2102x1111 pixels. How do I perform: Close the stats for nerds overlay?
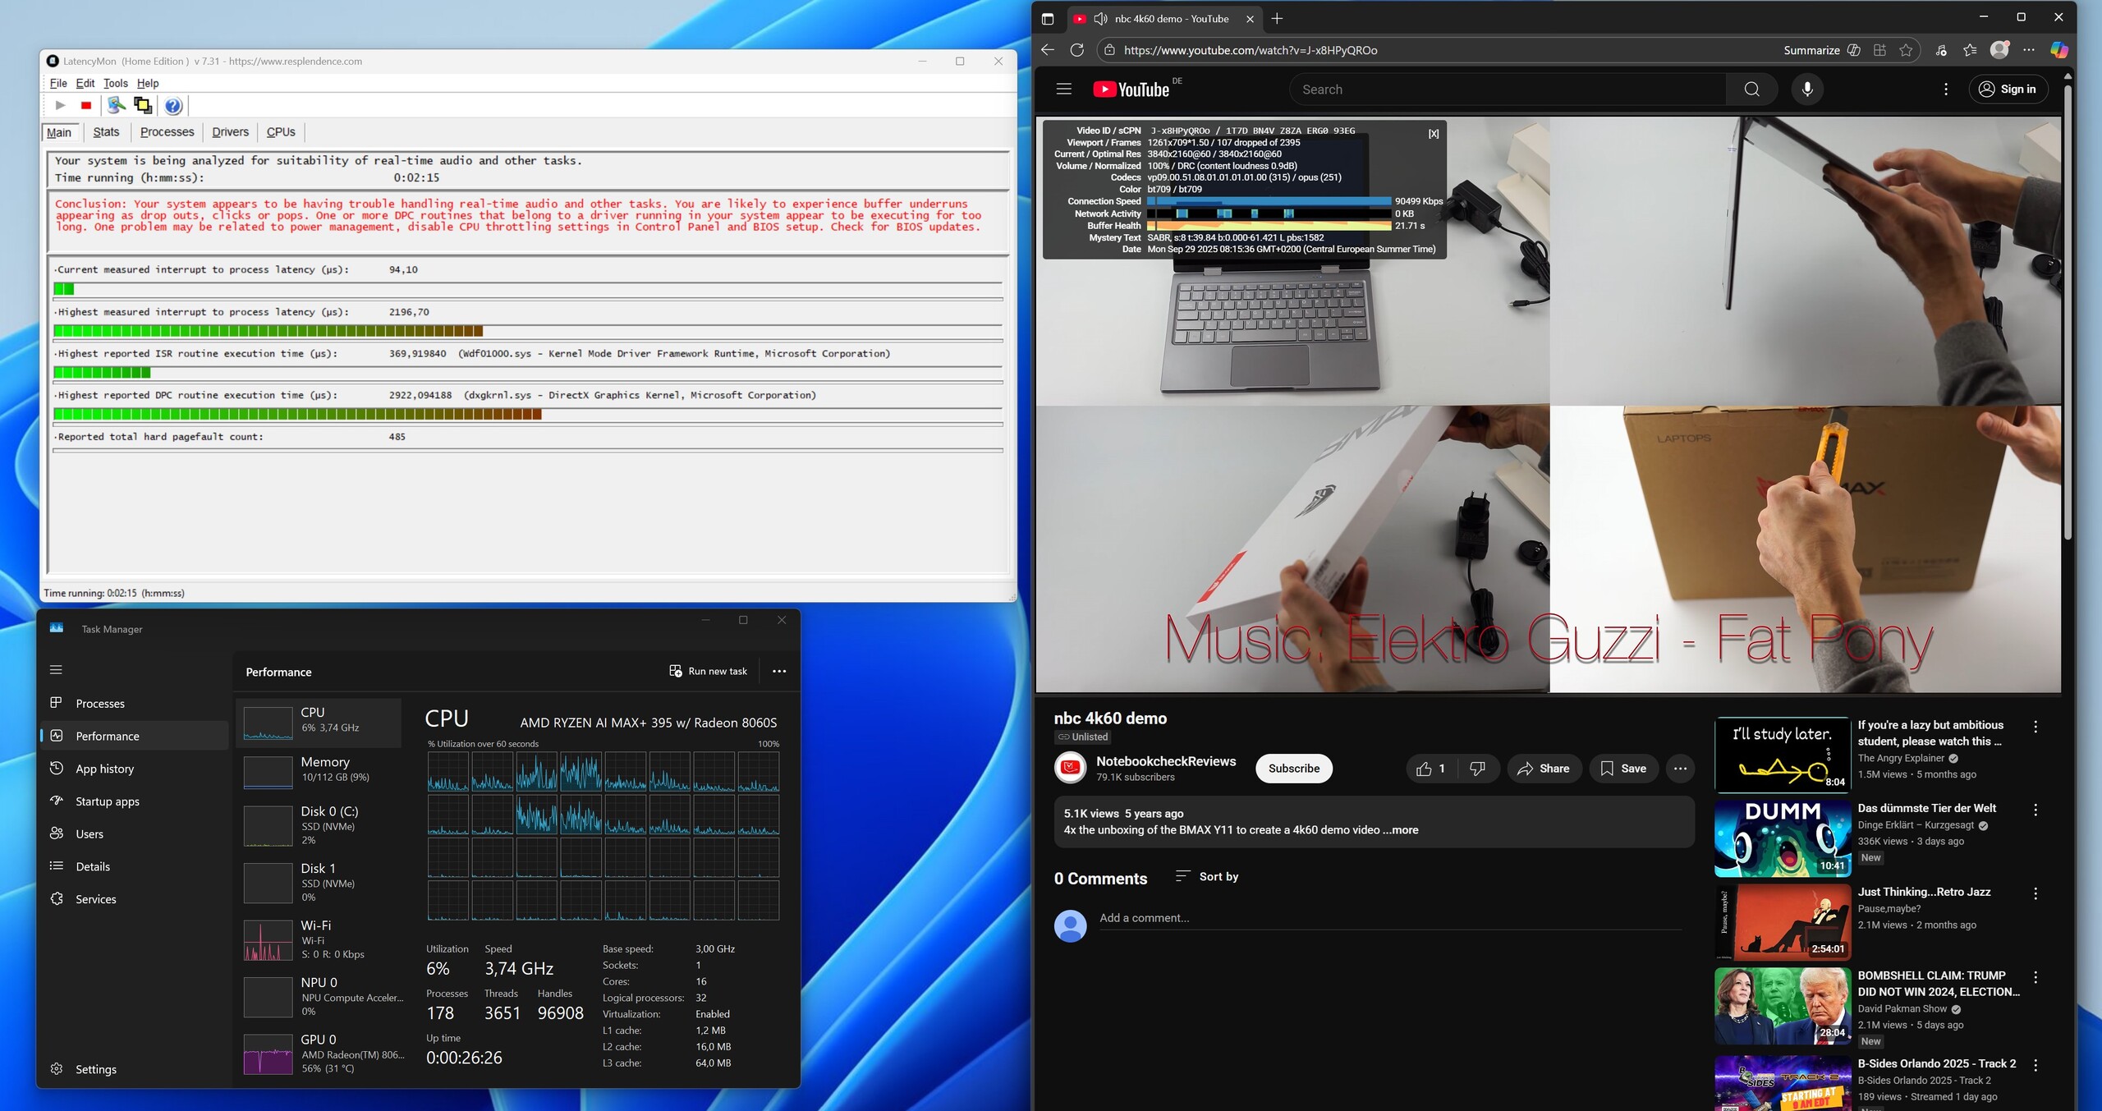pos(1433,134)
